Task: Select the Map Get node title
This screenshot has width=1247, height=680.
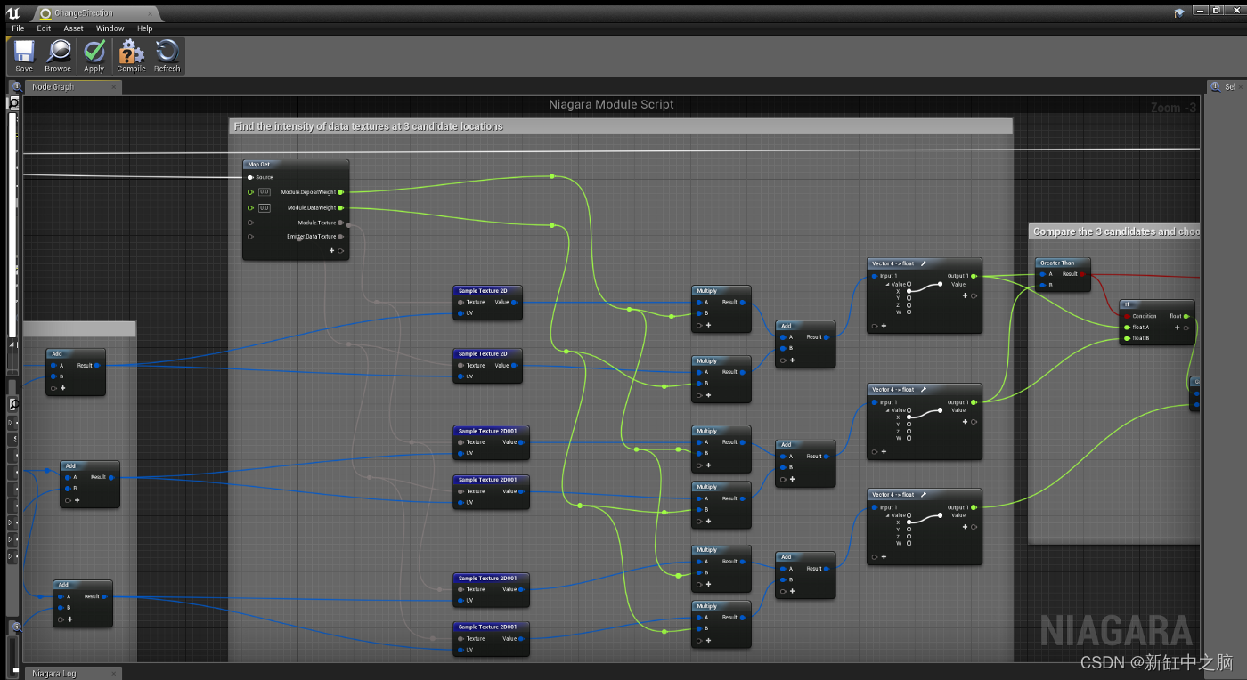Action: pyautogui.click(x=259, y=165)
